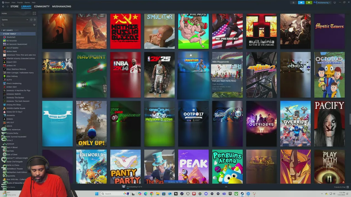The image size is (351, 197).
Task: Open the NBA 2K14 cover
Action: 125,75
